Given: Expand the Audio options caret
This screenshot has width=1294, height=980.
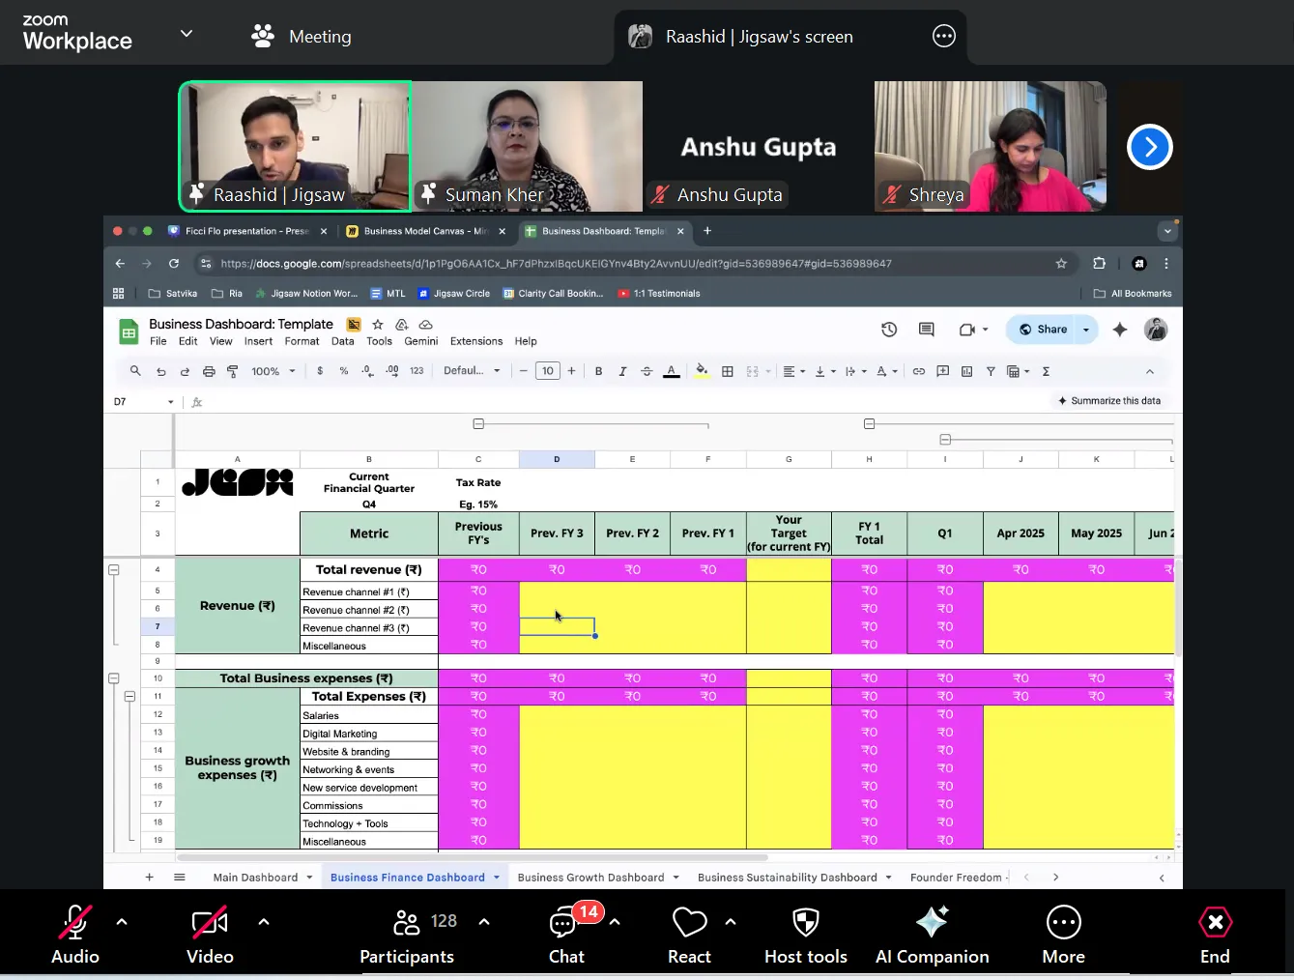Looking at the screenshot, I should (122, 922).
